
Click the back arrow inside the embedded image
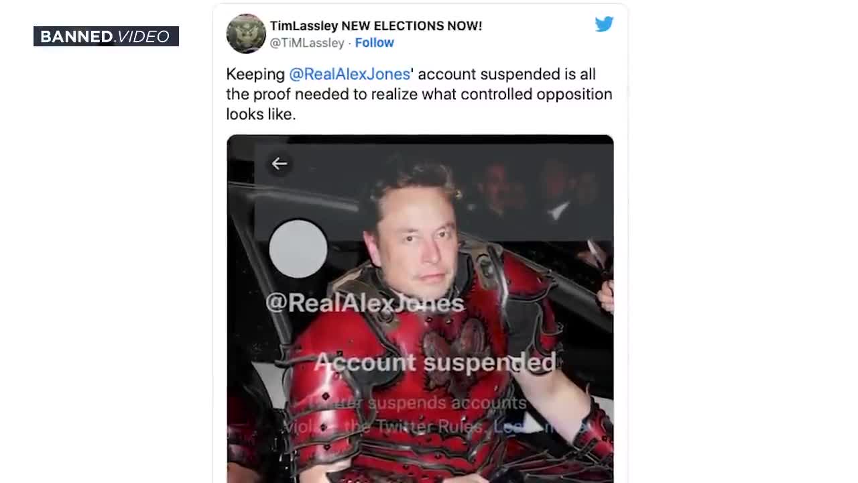click(x=280, y=163)
